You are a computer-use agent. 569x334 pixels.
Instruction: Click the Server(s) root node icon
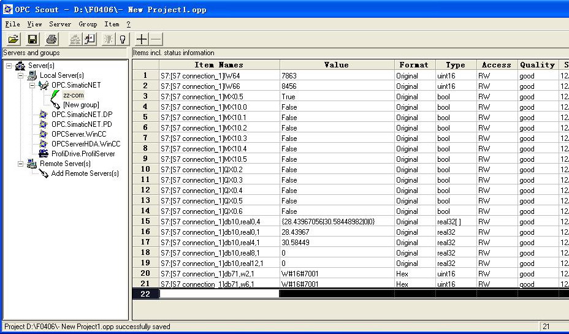[20, 66]
